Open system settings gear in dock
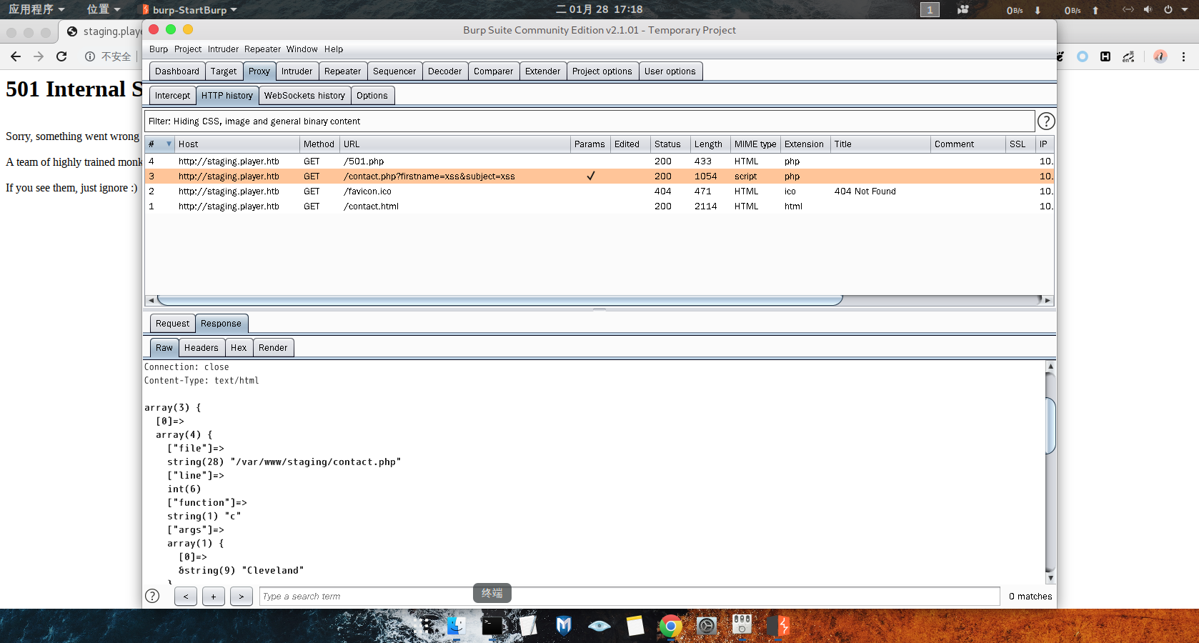1199x643 pixels. [x=706, y=627]
